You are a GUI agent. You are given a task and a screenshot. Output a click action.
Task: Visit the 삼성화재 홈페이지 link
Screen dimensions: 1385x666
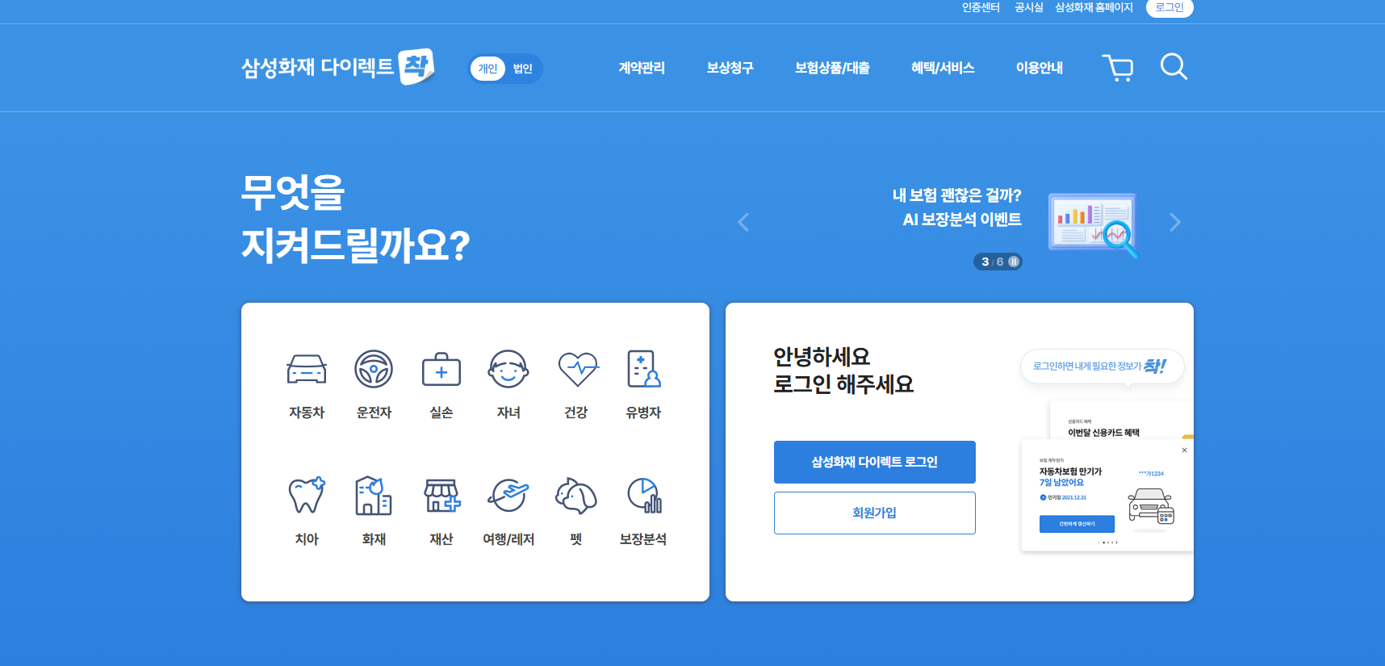[x=1094, y=7]
